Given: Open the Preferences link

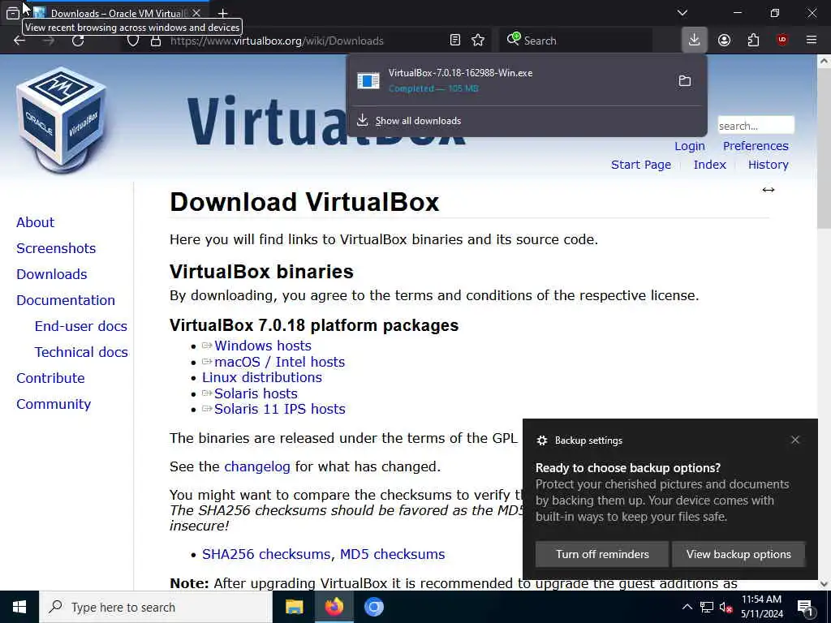Looking at the screenshot, I should tap(756, 146).
